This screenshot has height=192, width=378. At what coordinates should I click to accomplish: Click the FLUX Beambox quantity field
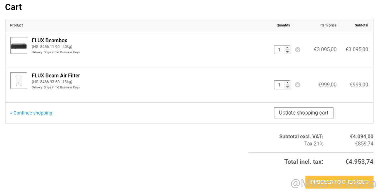279,50
